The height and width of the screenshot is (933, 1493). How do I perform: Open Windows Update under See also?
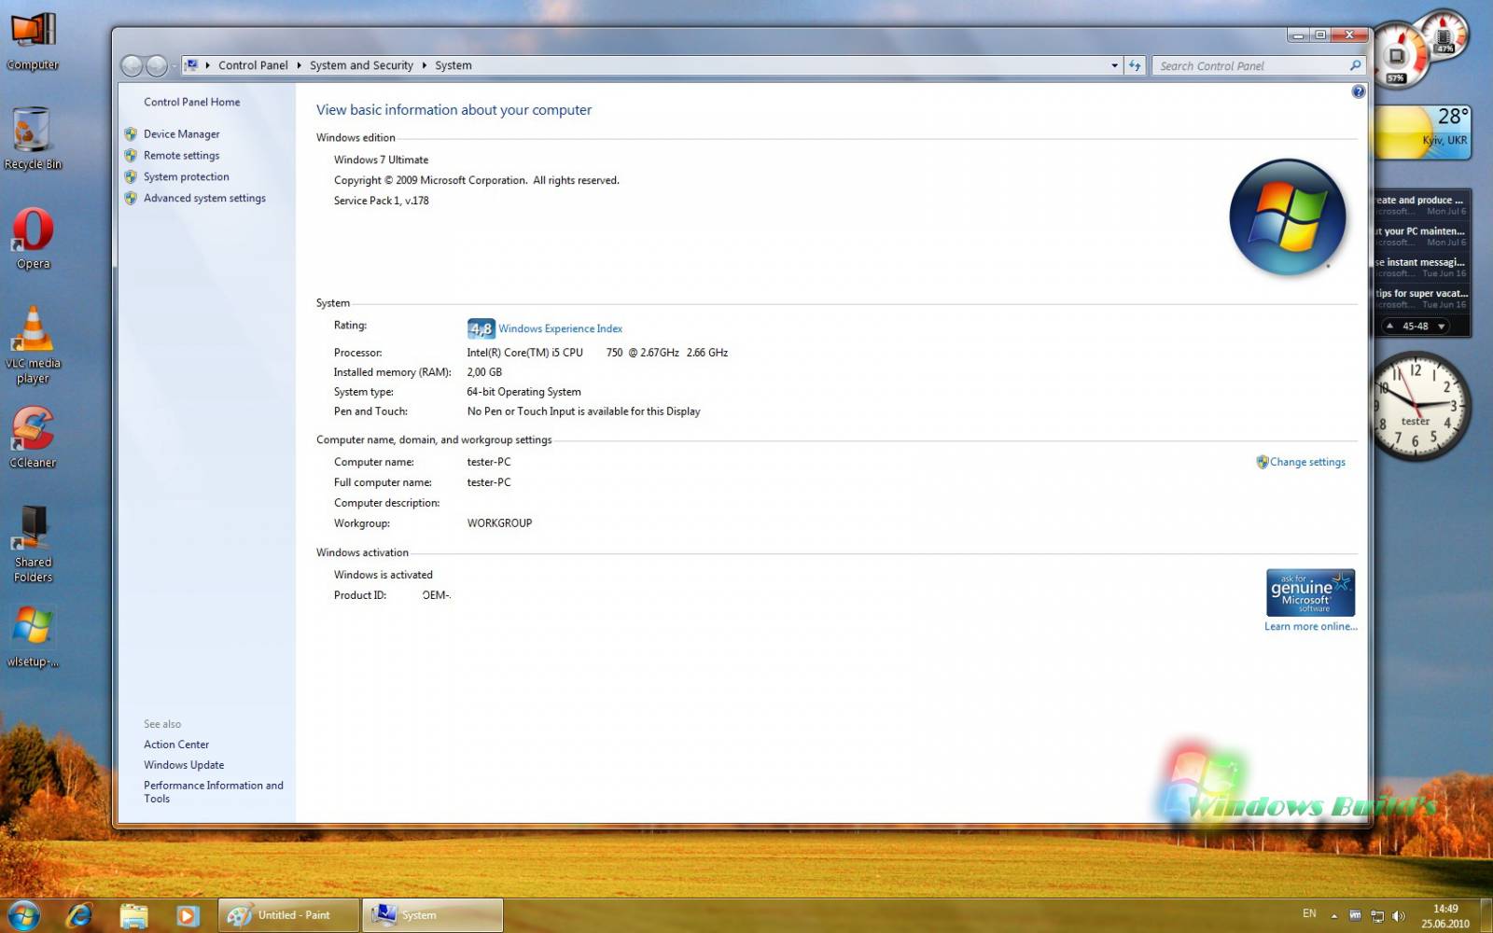184,765
